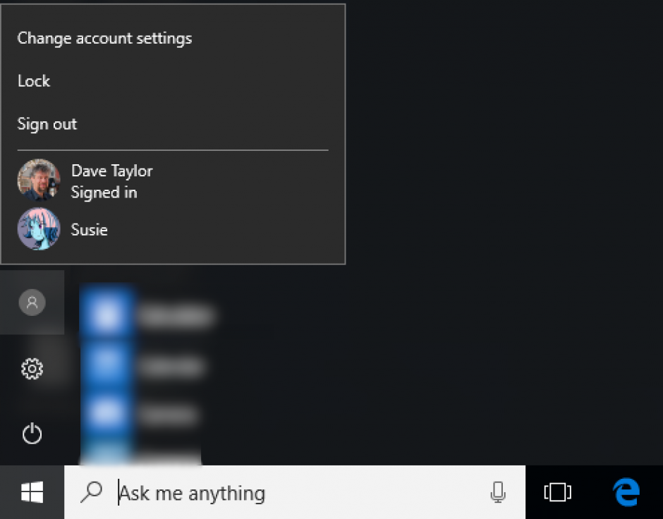Image resolution: width=663 pixels, height=519 pixels.
Task: Launch Microsoft Edge from the taskbar
Action: tap(625, 491)
